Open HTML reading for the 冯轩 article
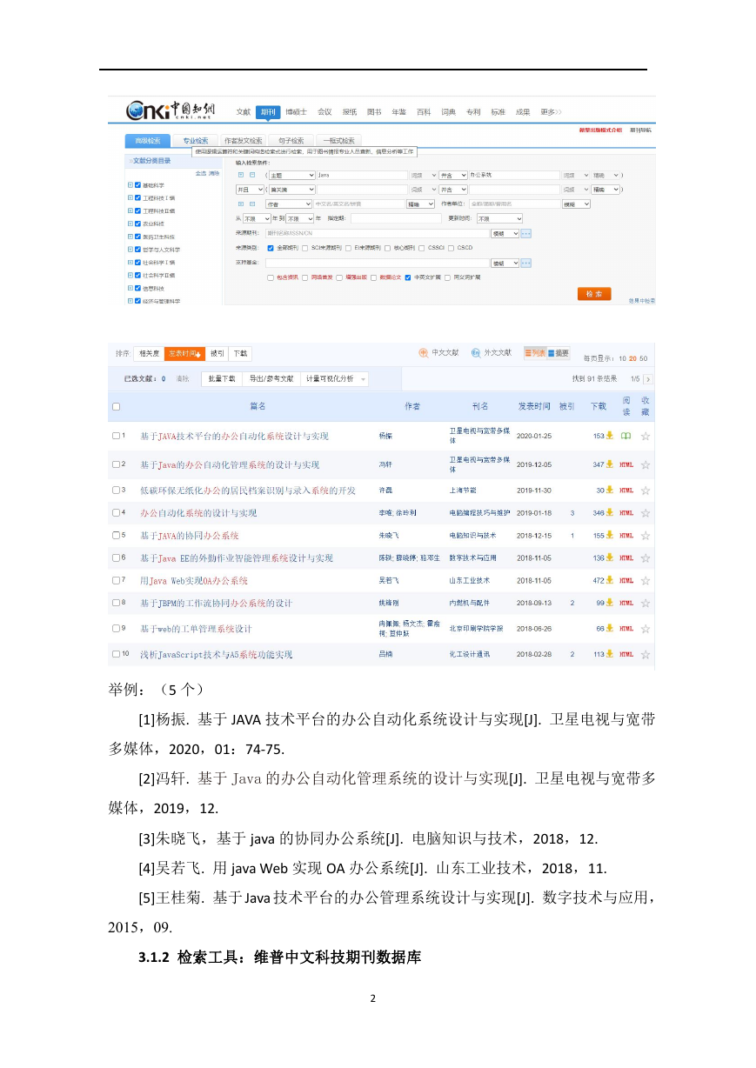756x1068 pixels. pos(626,465)
